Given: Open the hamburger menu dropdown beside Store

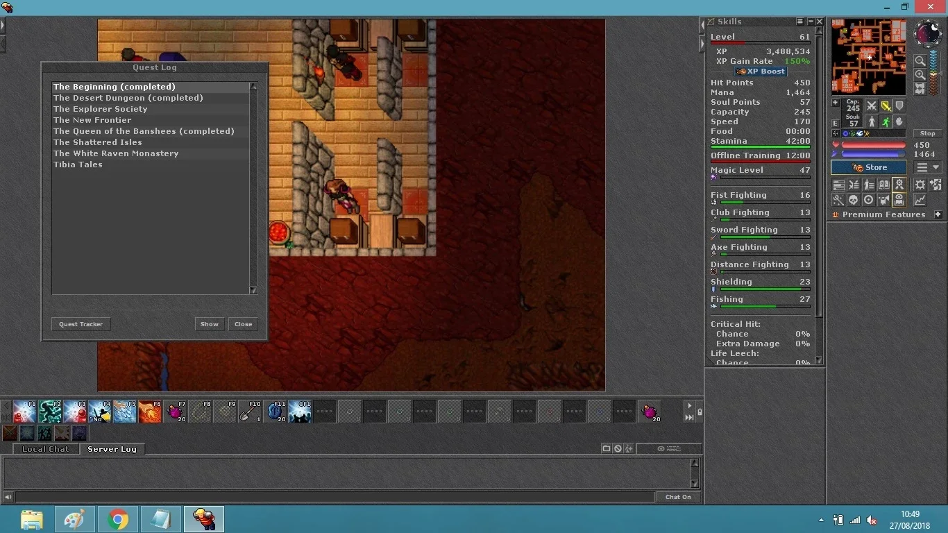Looking at the screenshot, I should (928, 167).
